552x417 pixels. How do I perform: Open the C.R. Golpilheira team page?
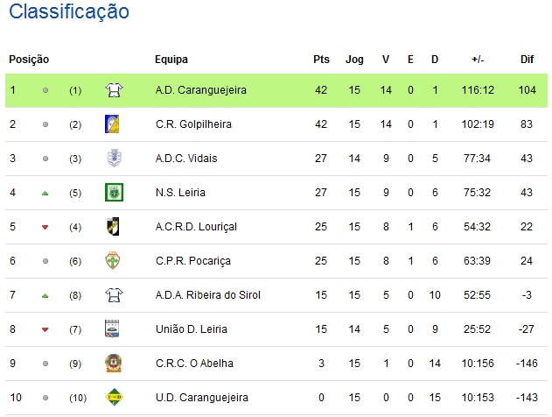(193, 124)
